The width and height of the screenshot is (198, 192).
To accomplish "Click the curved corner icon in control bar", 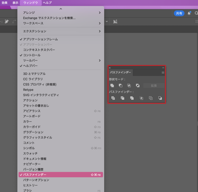I will 14,22.
